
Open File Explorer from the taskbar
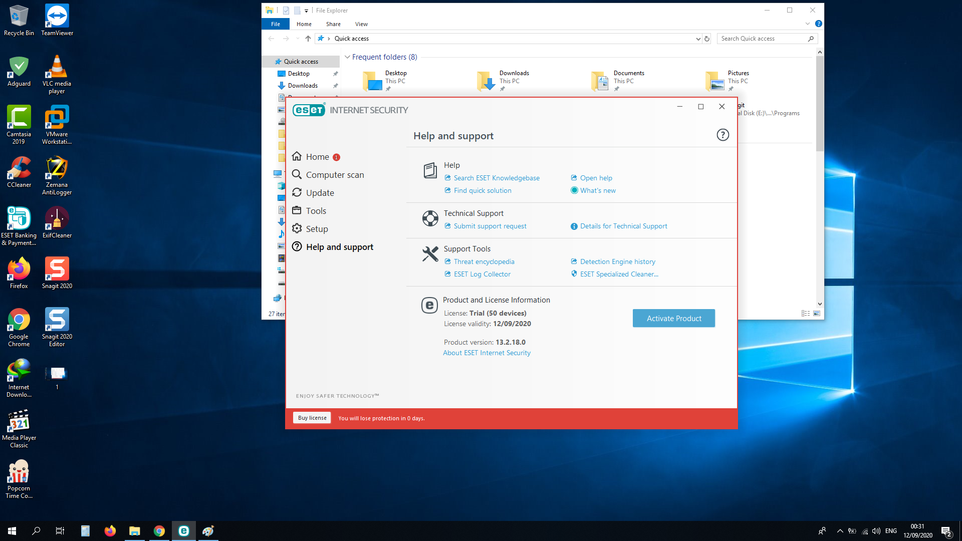[135, 531]
